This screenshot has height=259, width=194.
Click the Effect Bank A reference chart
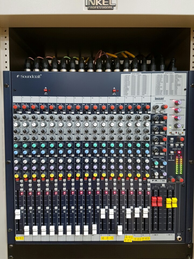point(136,85)
